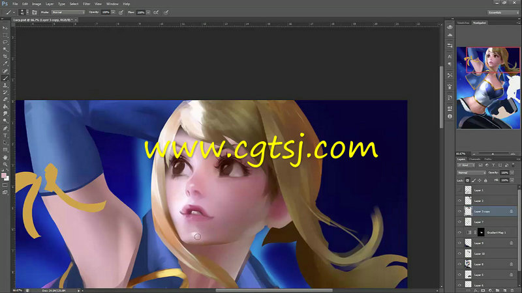Select the Crop tool

pos(5,57)
